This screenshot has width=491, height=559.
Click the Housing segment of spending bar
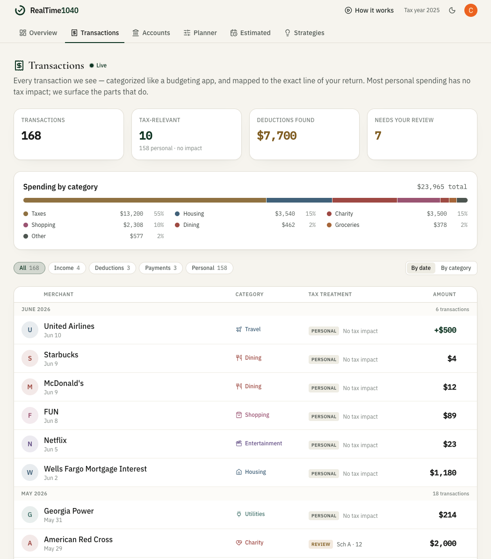(x=299, y=200)
